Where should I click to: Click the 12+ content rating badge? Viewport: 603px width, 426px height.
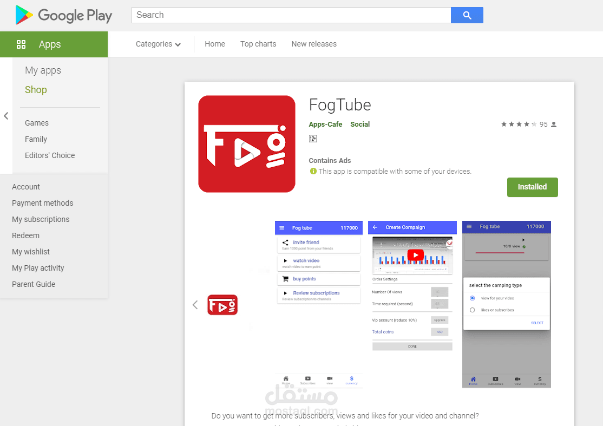coord(313,139)
